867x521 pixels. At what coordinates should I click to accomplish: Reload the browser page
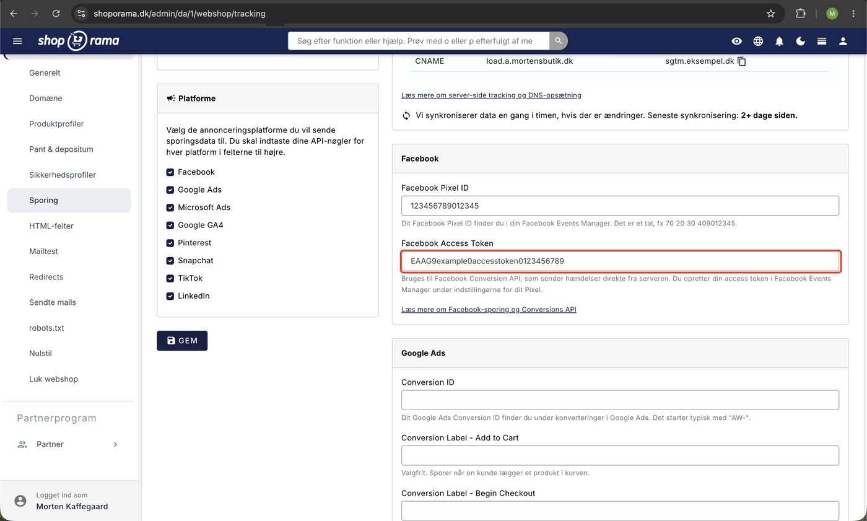point(56,13)
